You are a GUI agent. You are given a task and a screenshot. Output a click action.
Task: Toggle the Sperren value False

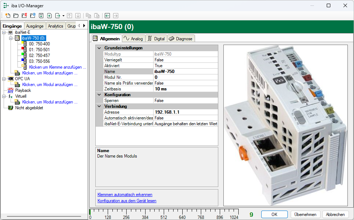click(x=186, y=101)
